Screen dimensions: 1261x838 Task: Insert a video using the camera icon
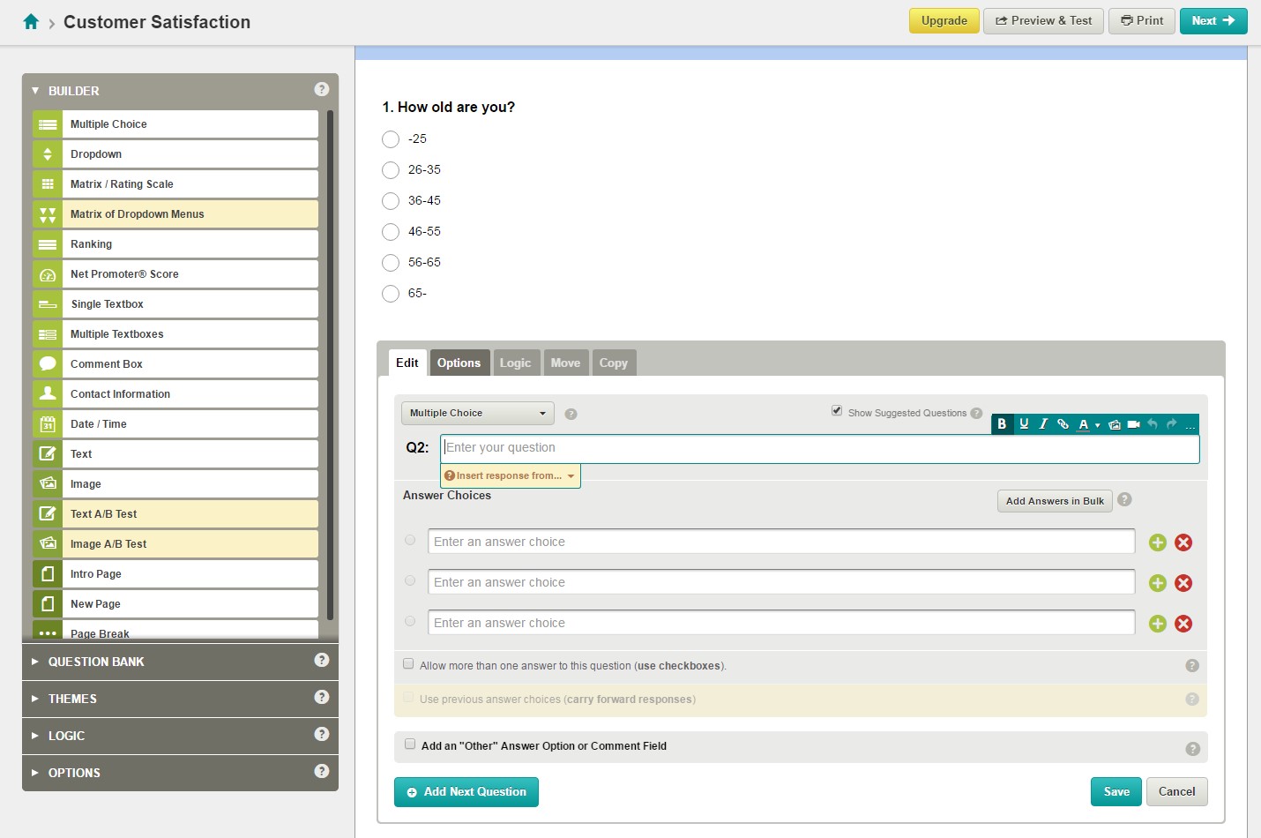click(x=1134, y=424)
